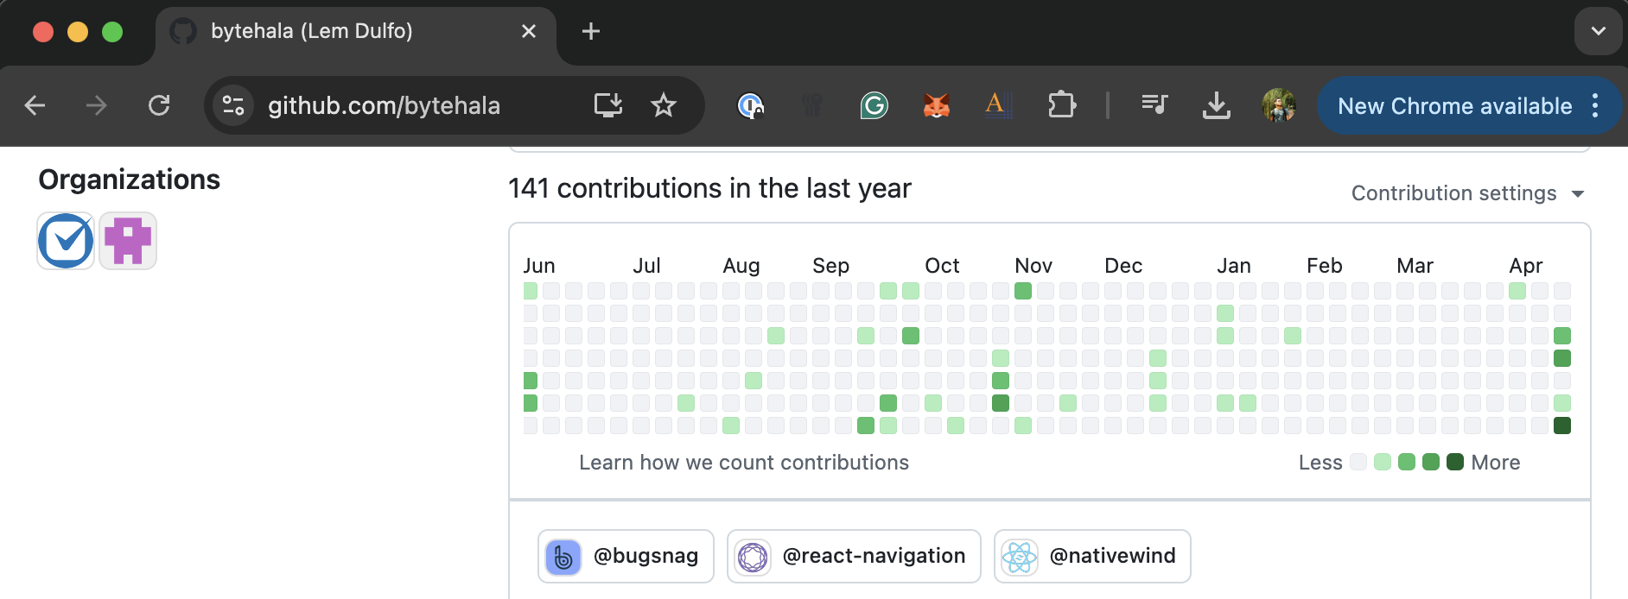Image resolution: width=1628 pixels, height=599 pixels.
Task: Open a new browser tab
Action: click(591, 31)
